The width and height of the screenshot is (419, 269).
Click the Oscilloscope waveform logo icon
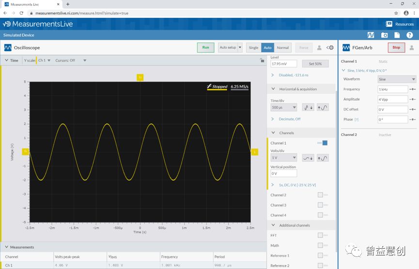point(8,47)
